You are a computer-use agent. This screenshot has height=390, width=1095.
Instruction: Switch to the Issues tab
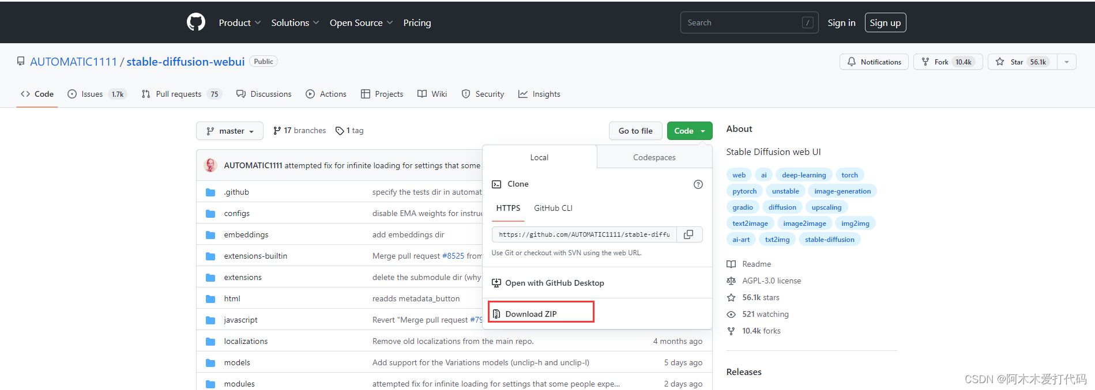click(97, 94)
